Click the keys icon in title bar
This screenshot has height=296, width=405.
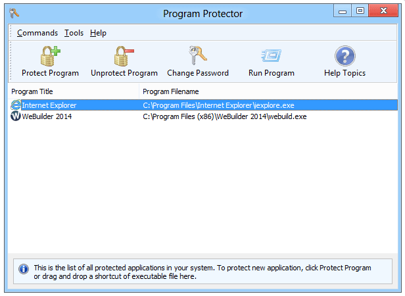tap(14, 13)
